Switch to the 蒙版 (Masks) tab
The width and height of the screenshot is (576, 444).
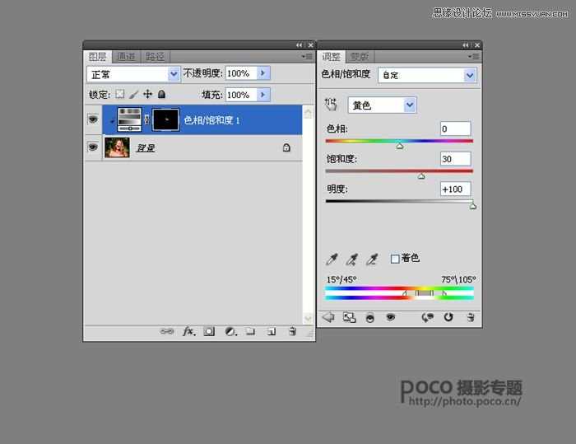(x=359, y=57)
